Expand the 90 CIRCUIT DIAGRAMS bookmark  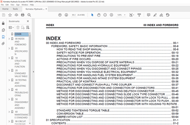coord(9,121)
